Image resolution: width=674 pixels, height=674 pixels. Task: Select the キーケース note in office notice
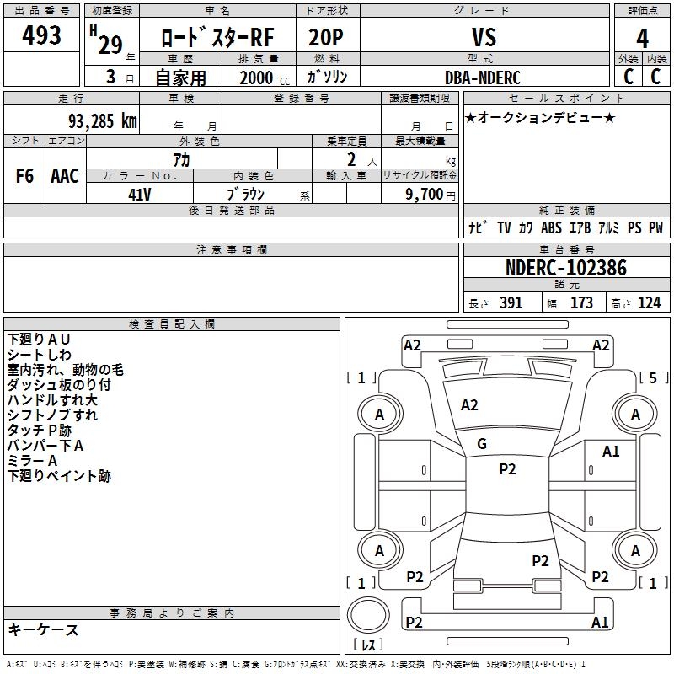[x=43, y=630]
